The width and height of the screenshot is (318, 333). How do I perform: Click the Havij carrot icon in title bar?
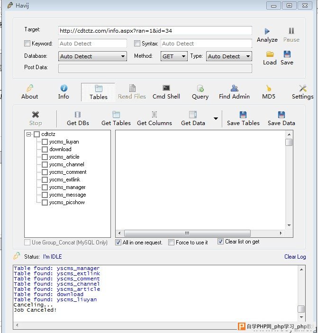pyautogui.click(x=10, y=5)
